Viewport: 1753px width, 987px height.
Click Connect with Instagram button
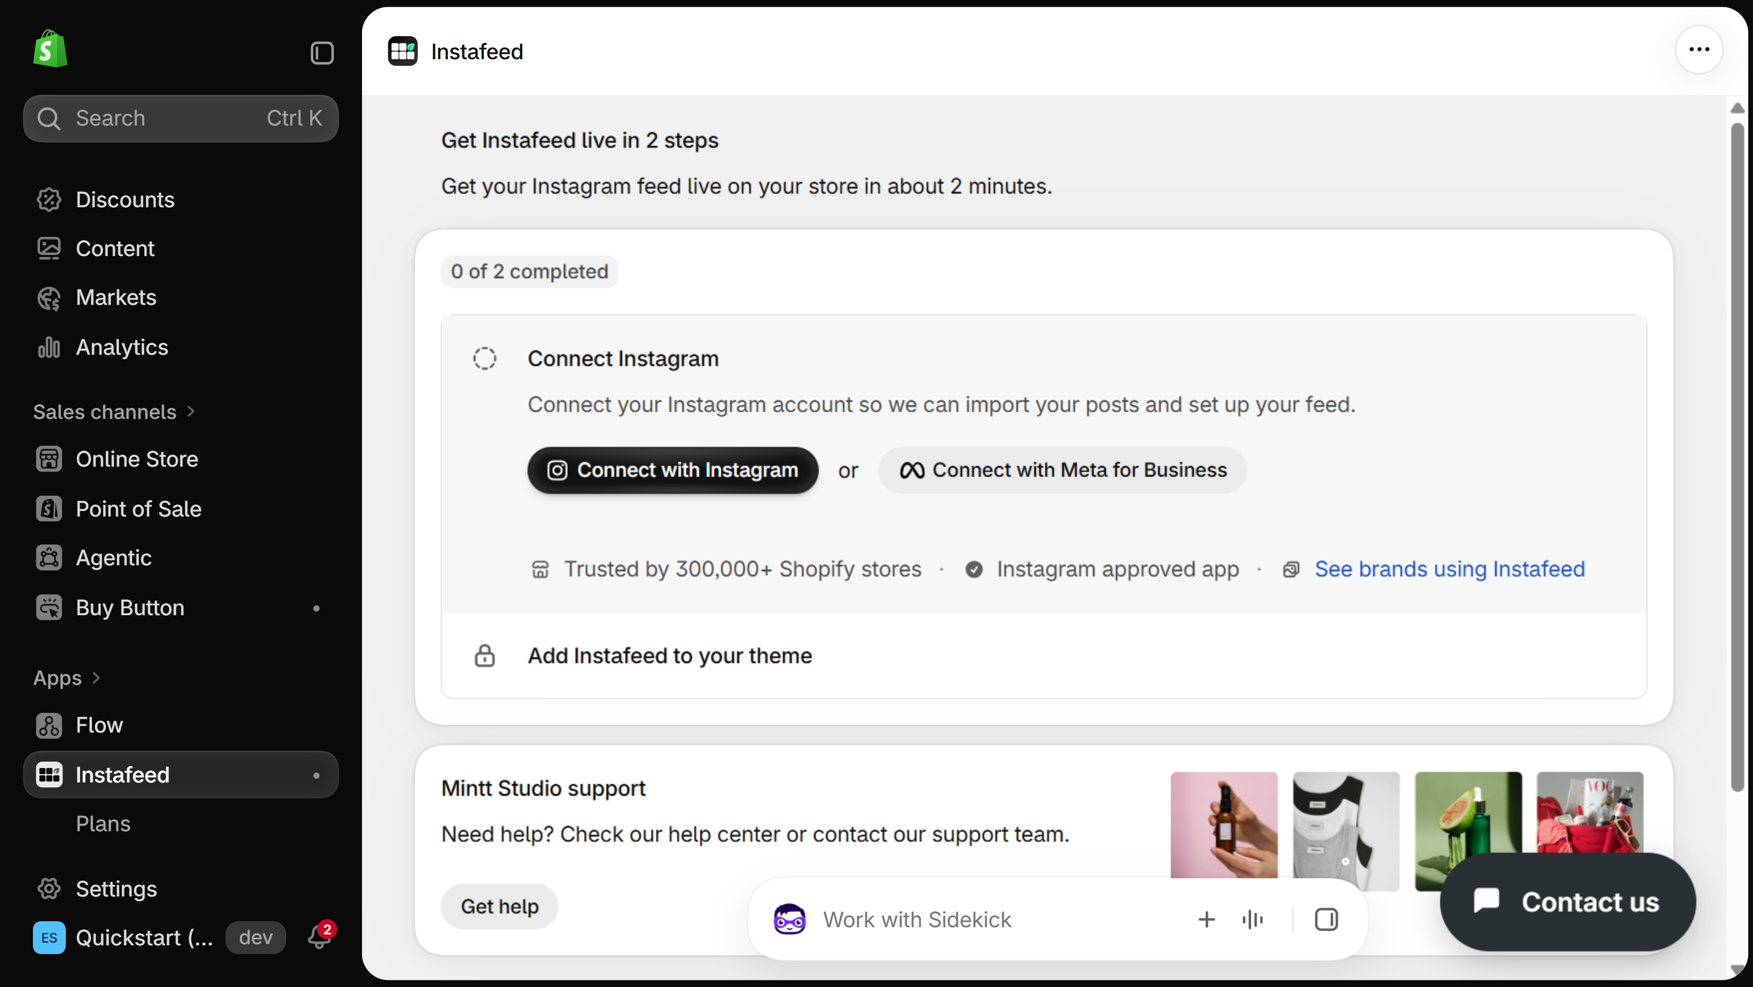(x=672, y=470)
